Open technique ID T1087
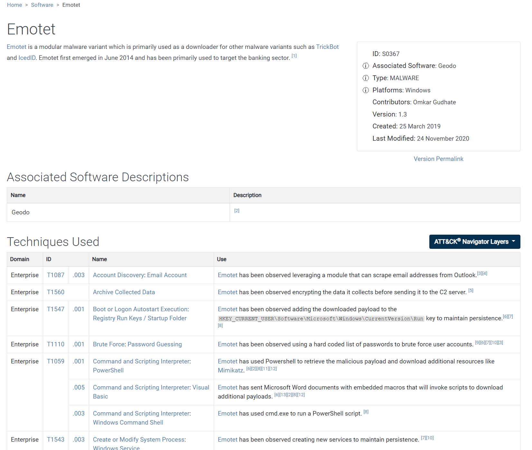The image size is (532, 450). click(x=56, y=275)
